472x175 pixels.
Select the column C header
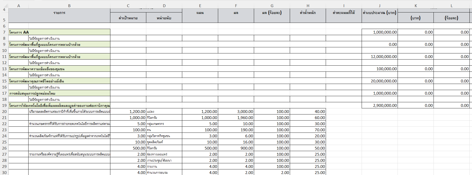pyautogui.click(x=128, y=6)
